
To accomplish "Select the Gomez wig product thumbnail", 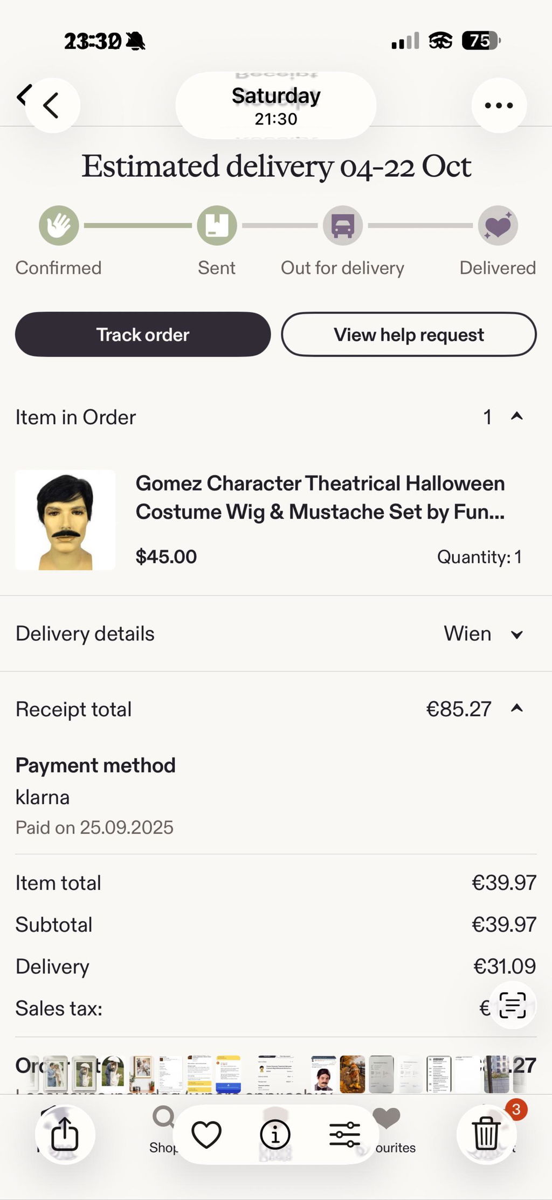I will (65, 520).
